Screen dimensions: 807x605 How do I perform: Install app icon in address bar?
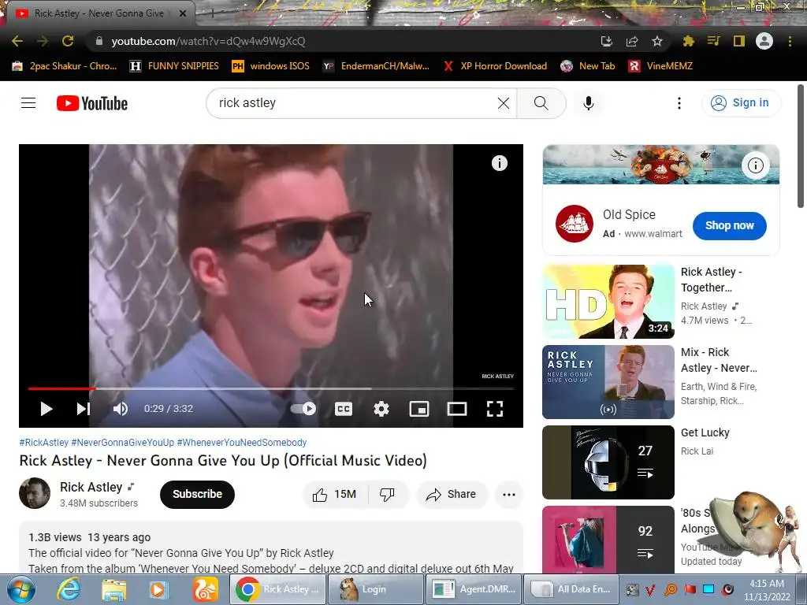coord(607,41)
